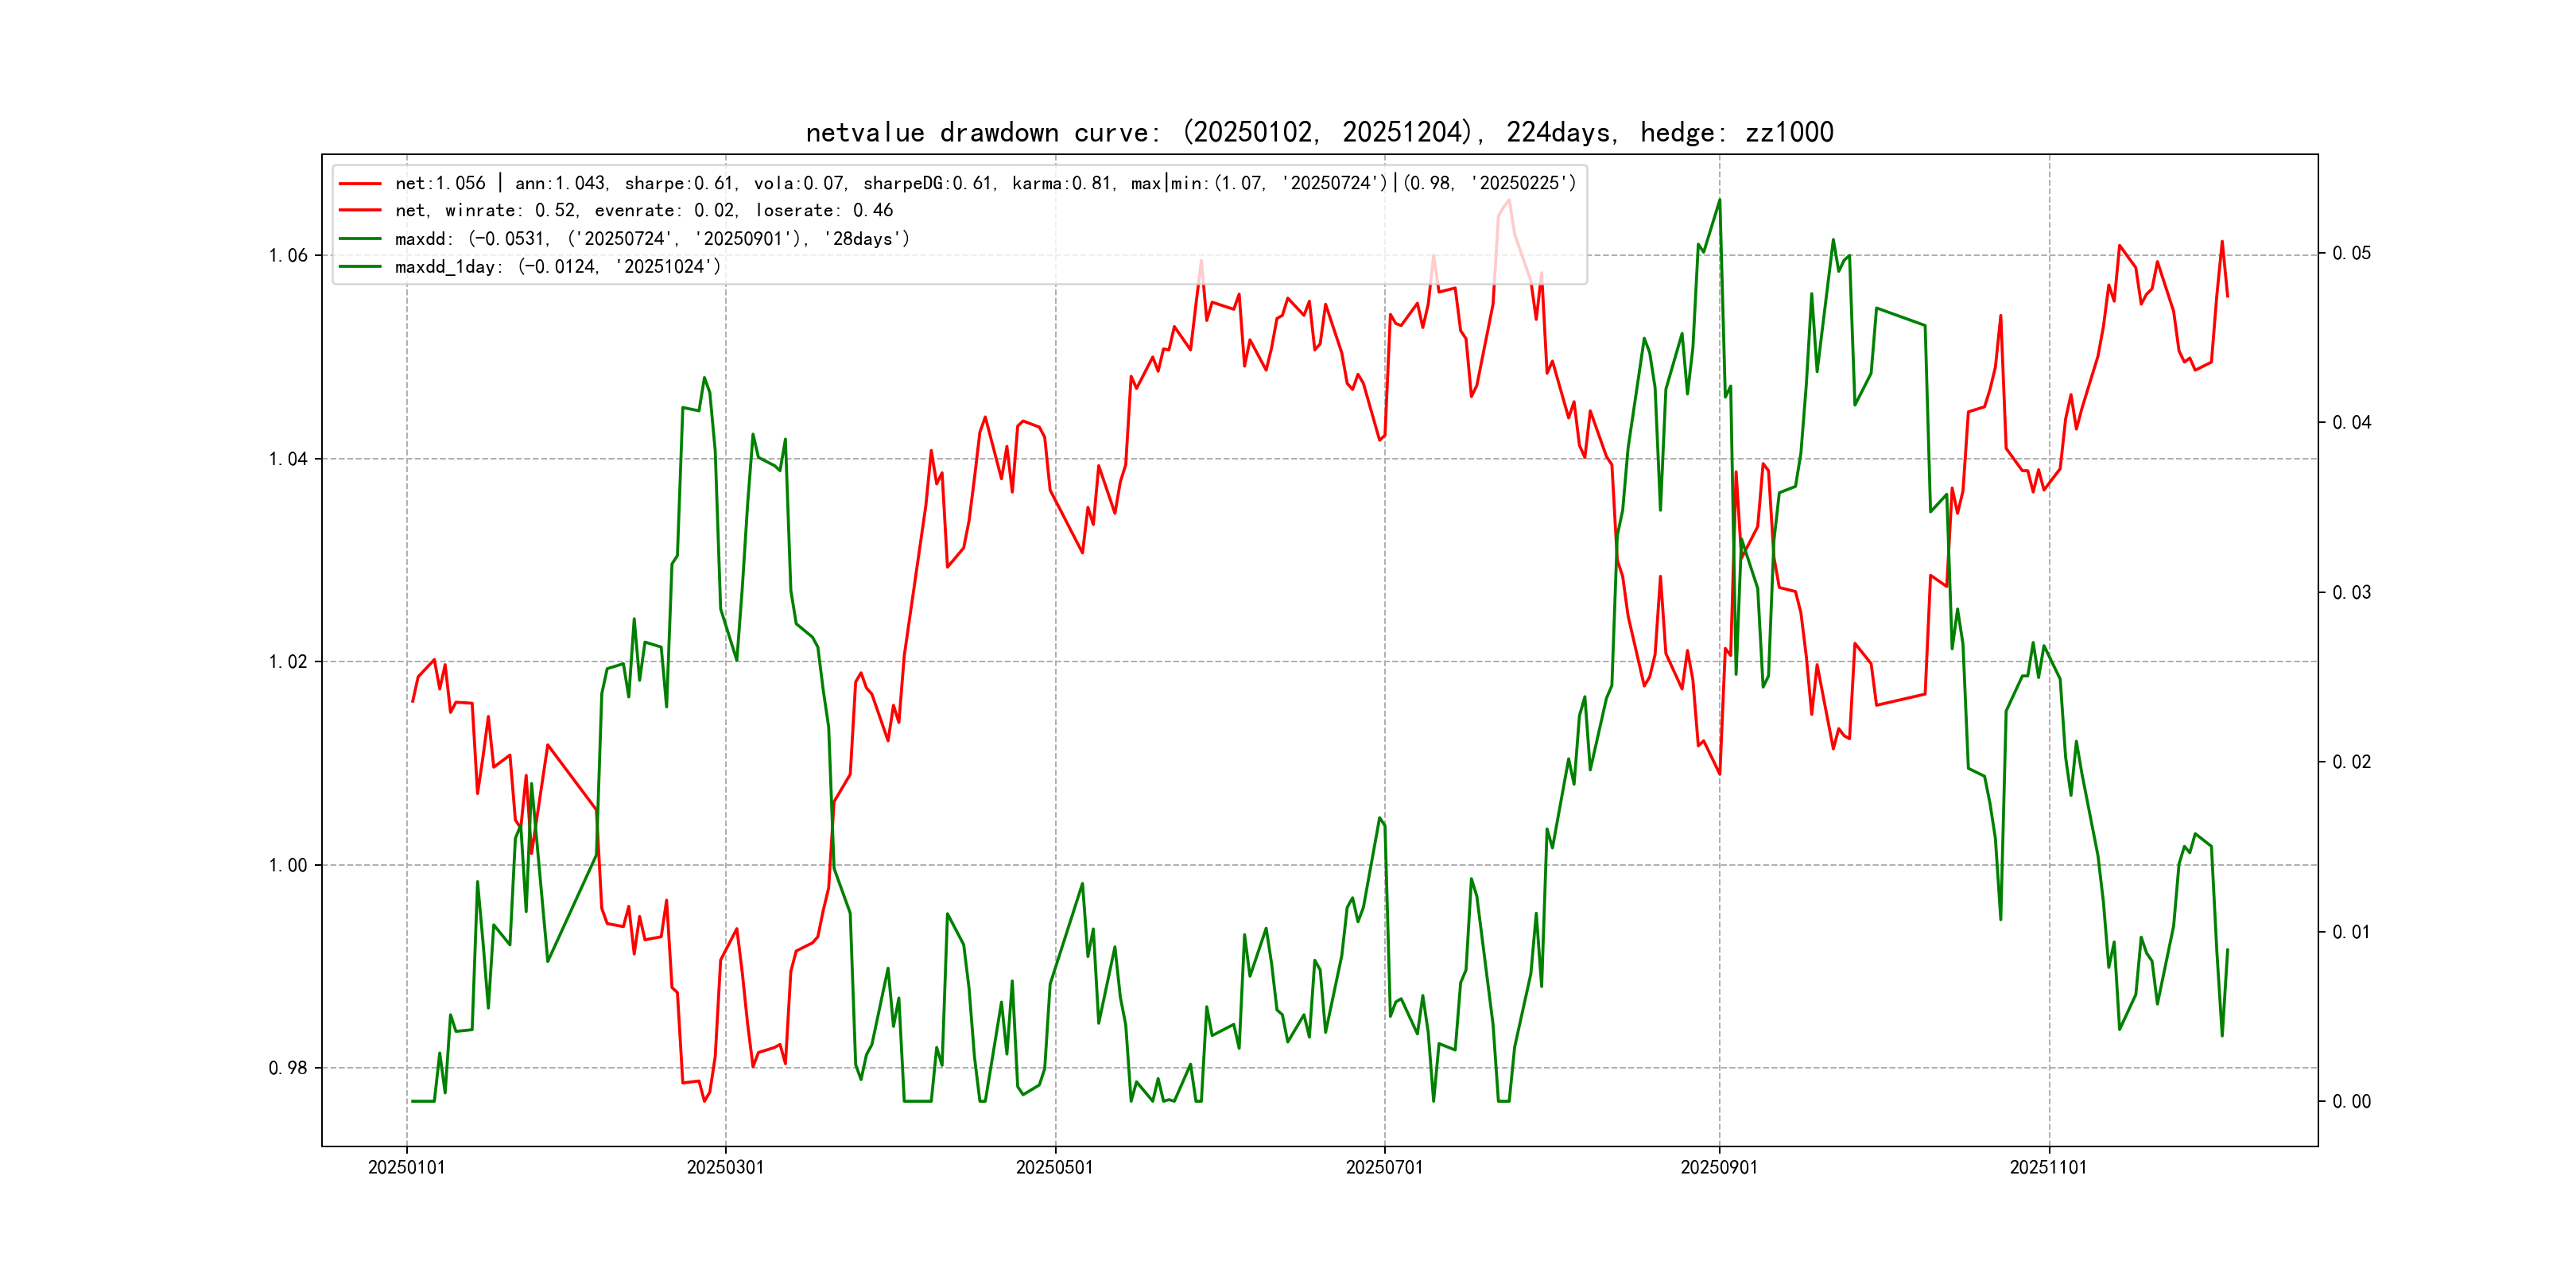Click the 20250101 x-axis date label
The height and width of the screenshot is (1288, 2576).
tap(406, 1167)
